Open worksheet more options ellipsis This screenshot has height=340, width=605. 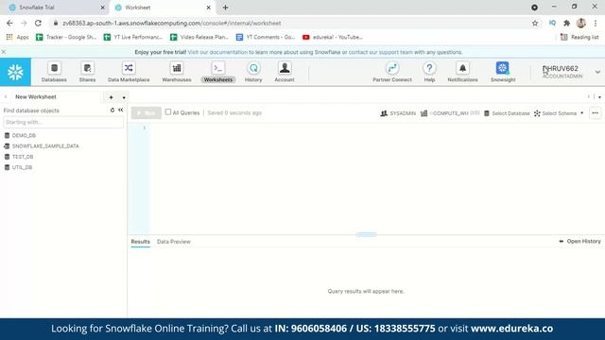tap(595, 113)
